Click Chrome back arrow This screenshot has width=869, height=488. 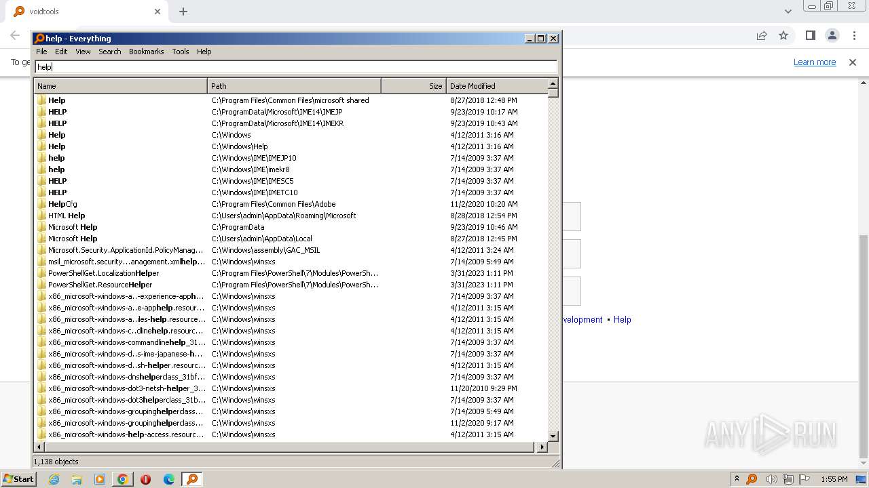tap(15, 36)
